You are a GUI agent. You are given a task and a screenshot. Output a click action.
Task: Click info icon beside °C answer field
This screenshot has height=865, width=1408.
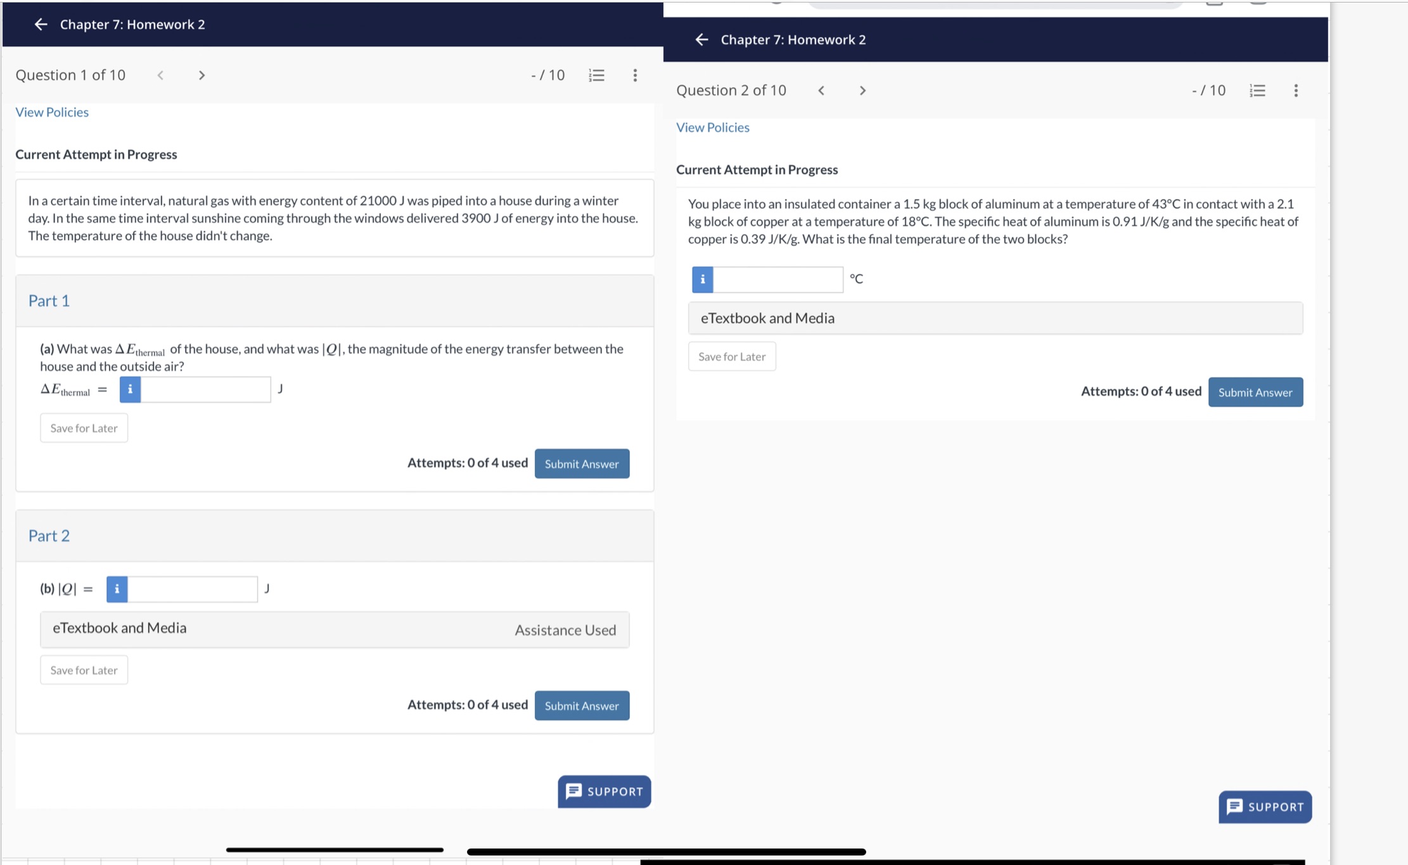(702, 279)
